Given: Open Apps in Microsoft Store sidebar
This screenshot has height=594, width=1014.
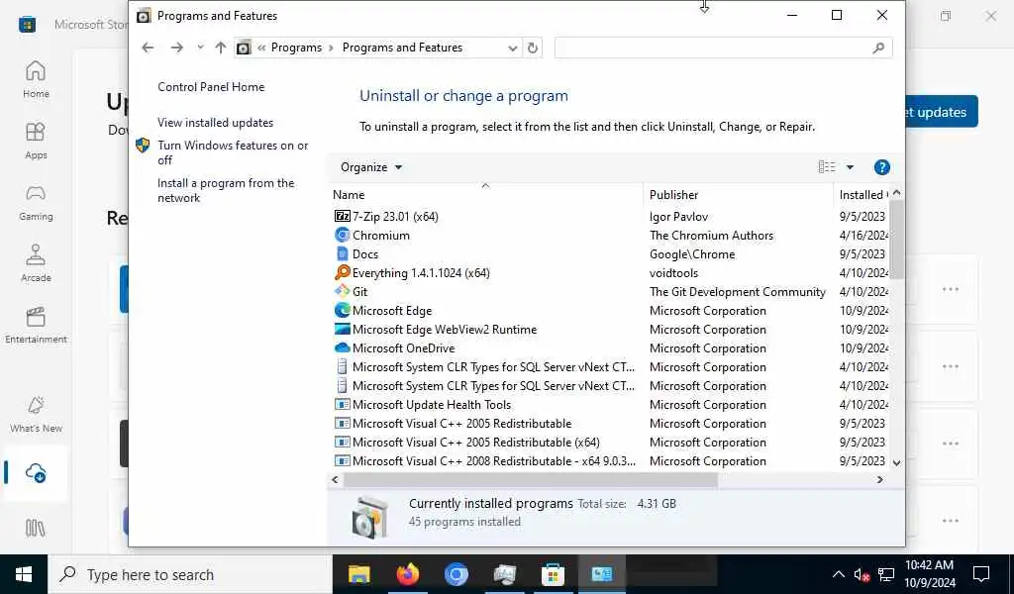Looking at the screenshot, I should pos(36,141).
